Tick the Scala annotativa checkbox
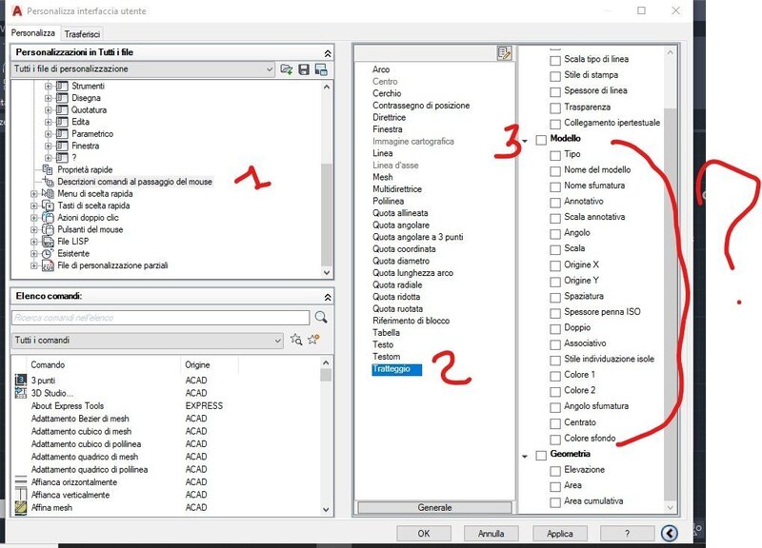The image size is (762, 548). [x=555, y=218]
